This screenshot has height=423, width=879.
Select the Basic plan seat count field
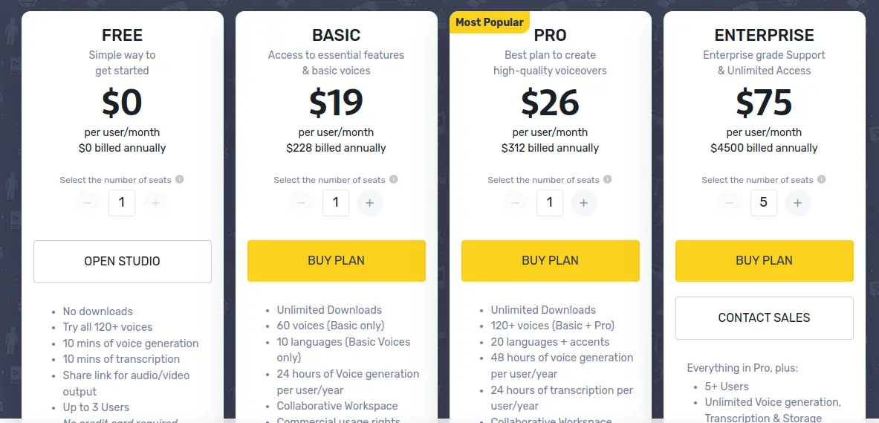(x=336, y=203)
